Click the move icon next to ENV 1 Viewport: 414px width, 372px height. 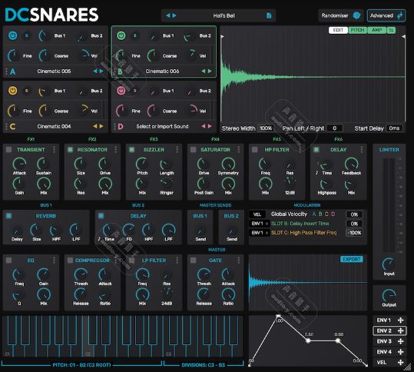(x=400, y=321)
